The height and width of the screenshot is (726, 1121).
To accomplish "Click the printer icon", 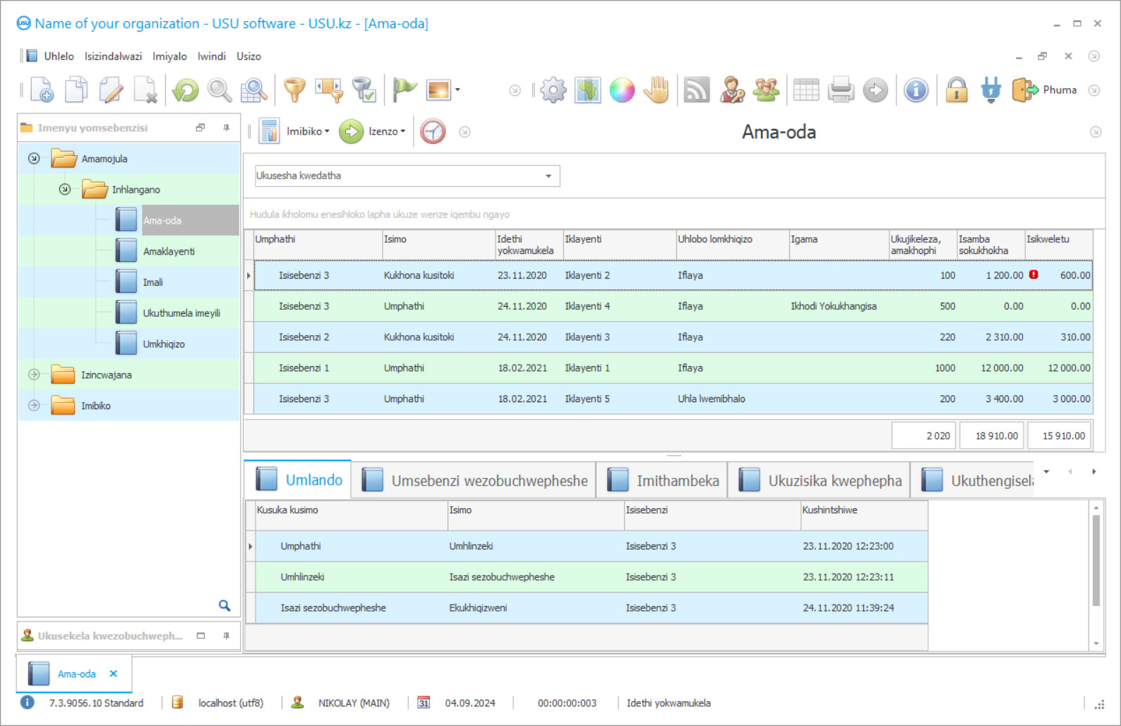I will click(x=841, y=90).
